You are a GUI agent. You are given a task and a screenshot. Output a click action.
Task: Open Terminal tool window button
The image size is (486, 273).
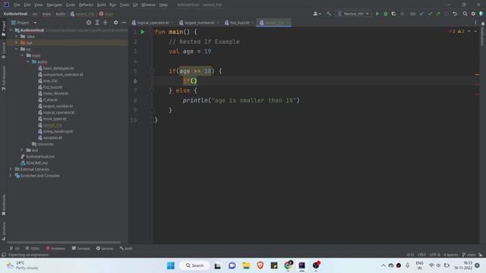(81, 249)
